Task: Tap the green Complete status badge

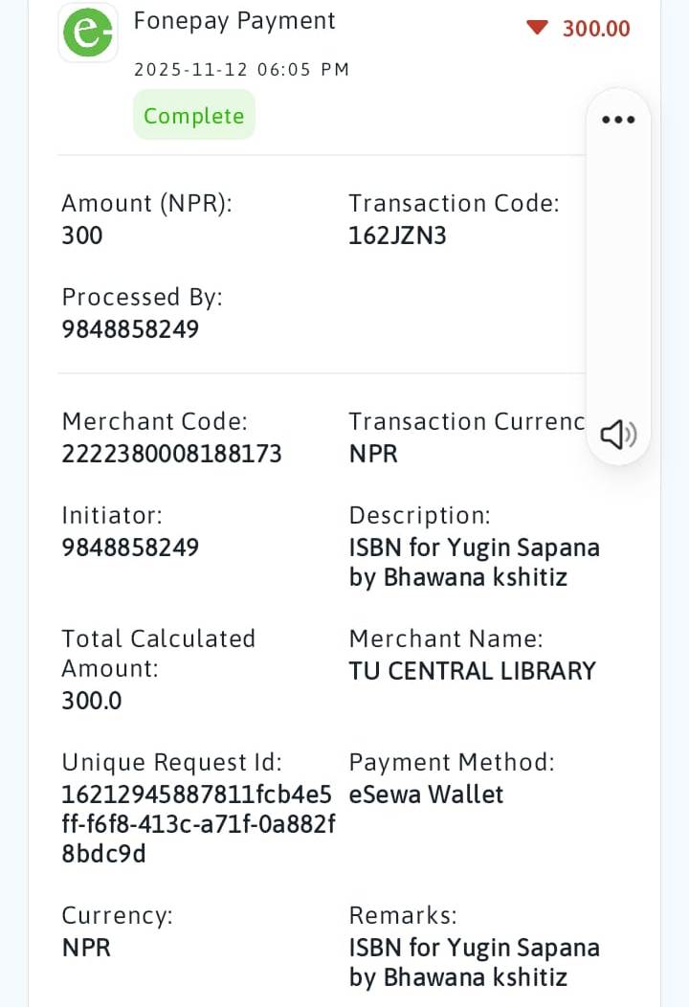Action: [194, 116]
